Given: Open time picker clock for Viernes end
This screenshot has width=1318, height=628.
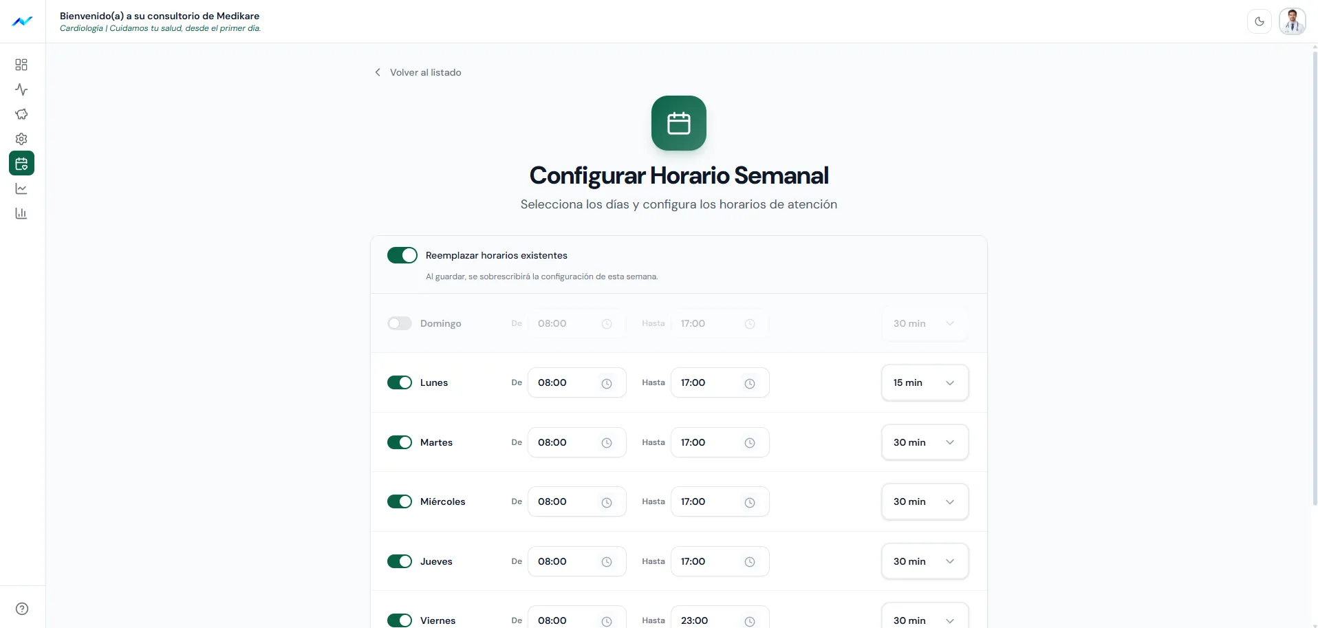Looking at the screenshot, I should tap(750, 621).
